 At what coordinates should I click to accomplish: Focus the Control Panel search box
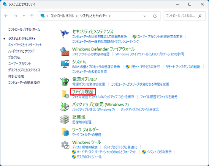point(184,16)
